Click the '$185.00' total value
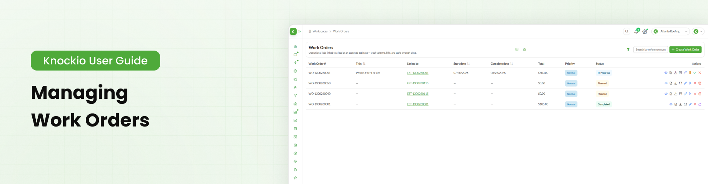Image resolution: width=708 pixels, height=184 pixels. click(543, 104)
